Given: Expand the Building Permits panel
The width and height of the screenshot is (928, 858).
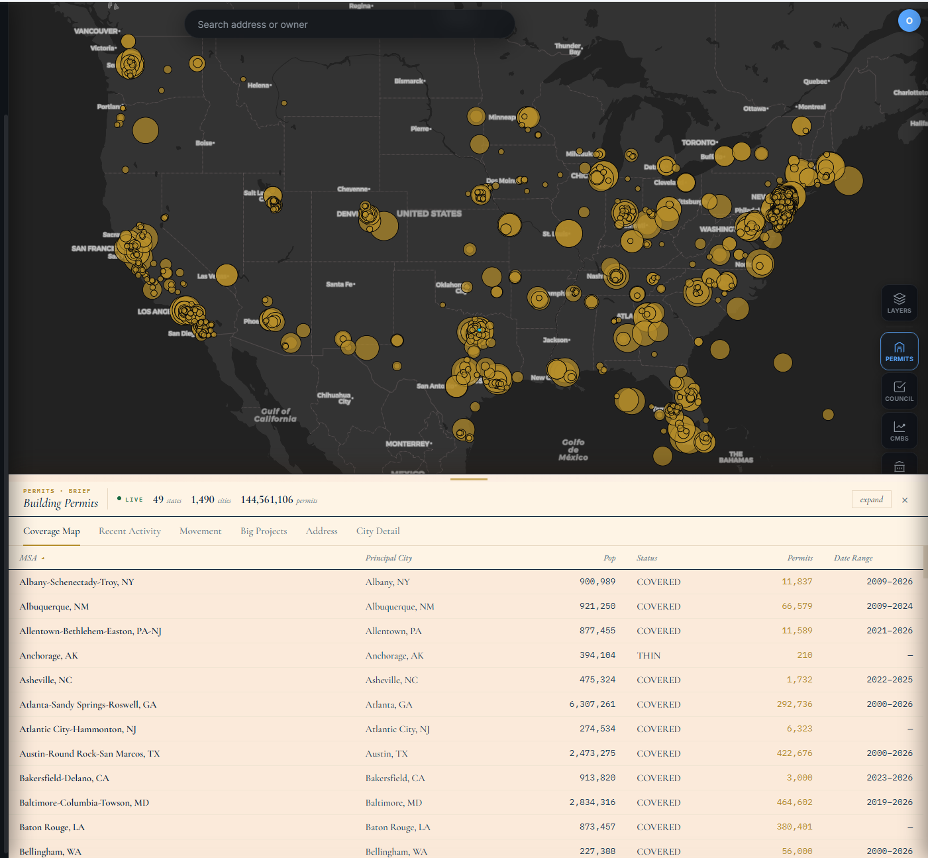Looking at the screenshot, I should pos(871,500).
